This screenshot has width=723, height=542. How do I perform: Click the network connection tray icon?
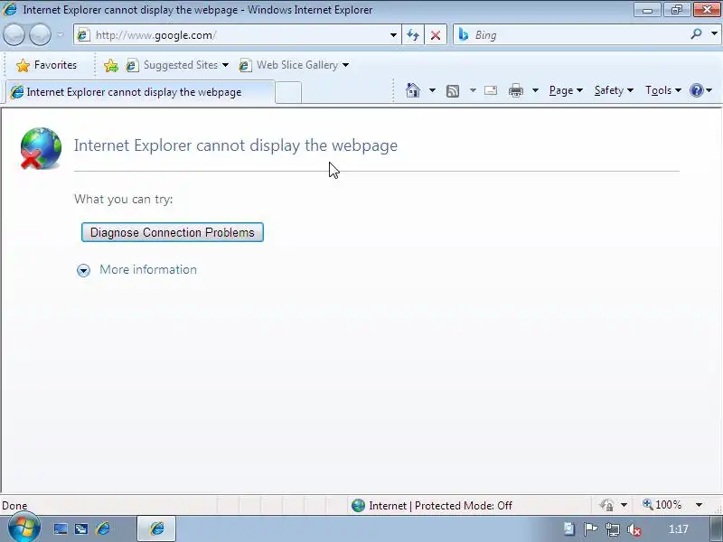pos(613,529)
